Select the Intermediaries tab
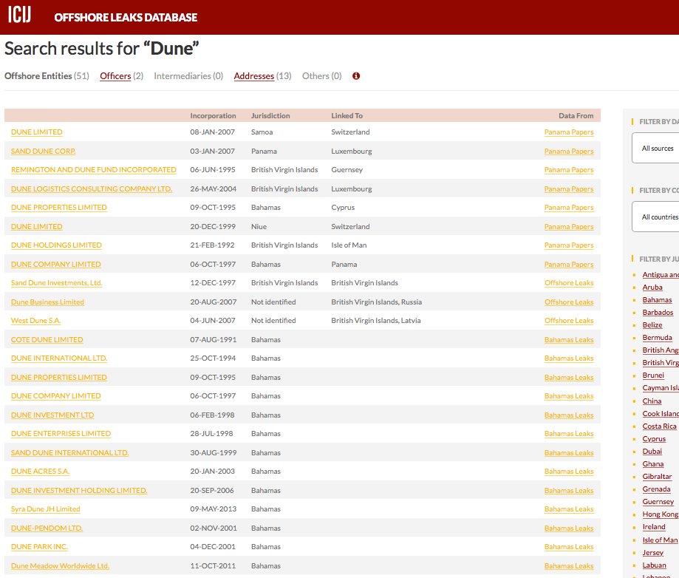Image resolution: width=679 pixels, height=578 pixels. point(188,76)
